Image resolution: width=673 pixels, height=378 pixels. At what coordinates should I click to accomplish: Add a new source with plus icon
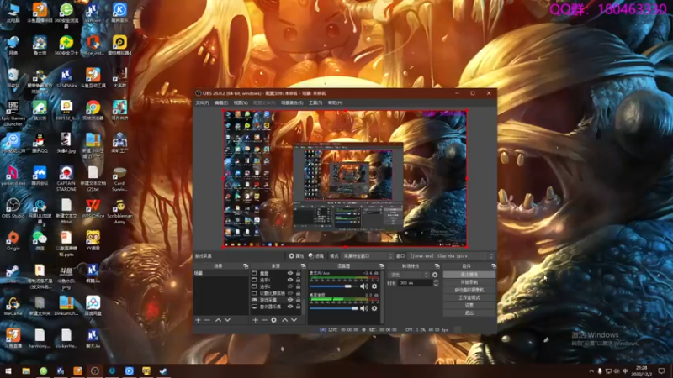click(256, 320)
